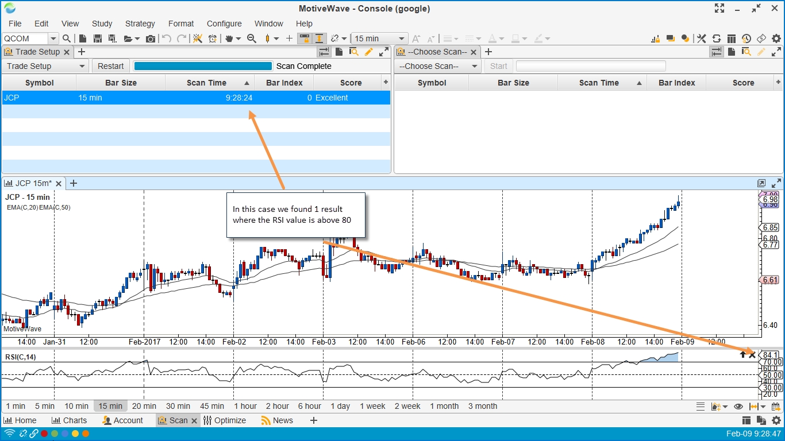Open the QCOM symbol dropdown arrow
The height and width of the screenshot is (441, 785).
click(x=53, y=38)
